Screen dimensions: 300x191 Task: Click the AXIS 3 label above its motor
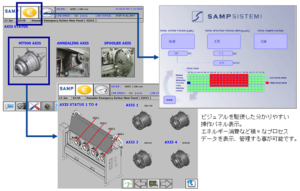[132, 142]
